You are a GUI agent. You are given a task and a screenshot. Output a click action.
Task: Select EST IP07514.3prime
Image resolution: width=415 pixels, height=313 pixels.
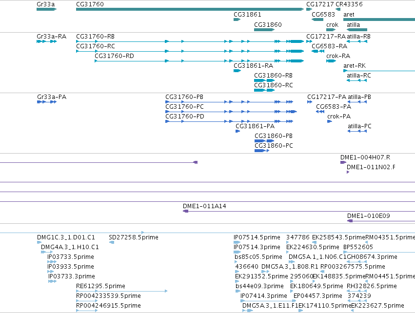[257, 247]
